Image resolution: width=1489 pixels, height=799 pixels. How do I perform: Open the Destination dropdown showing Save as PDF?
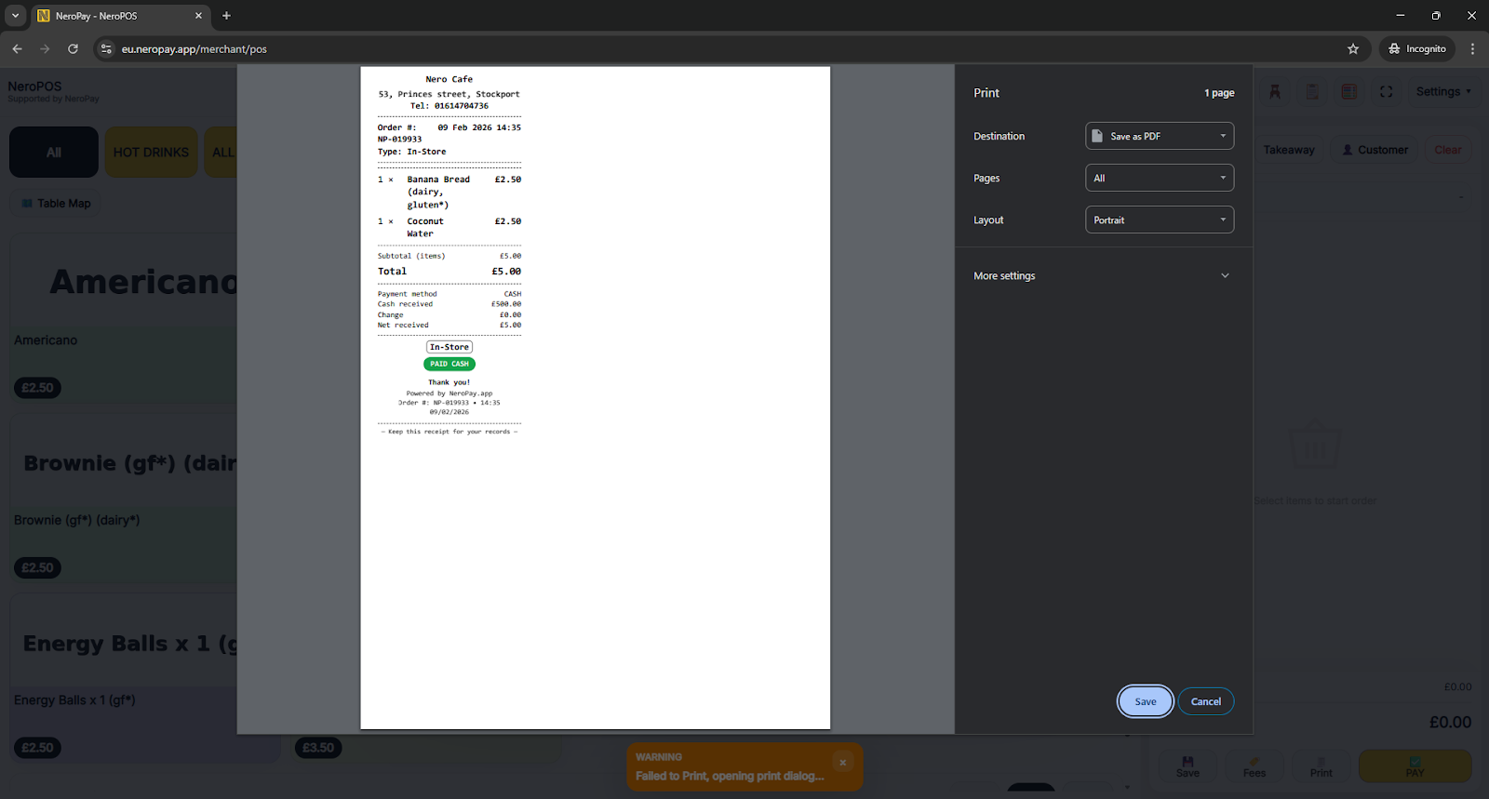[x=1159, y=136]
